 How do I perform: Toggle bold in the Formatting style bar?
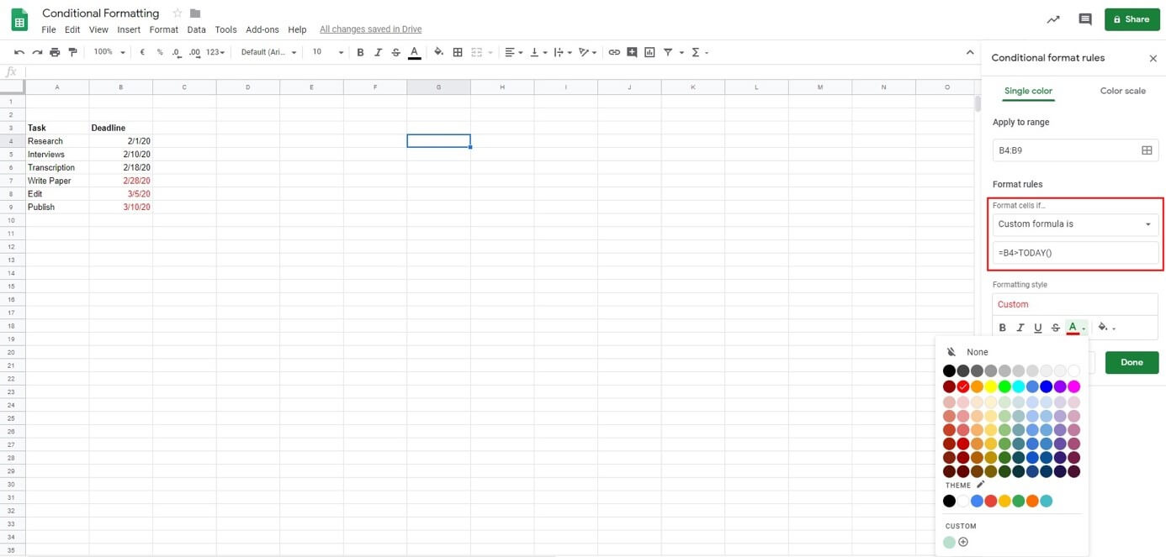click(x=1003, y=328)
